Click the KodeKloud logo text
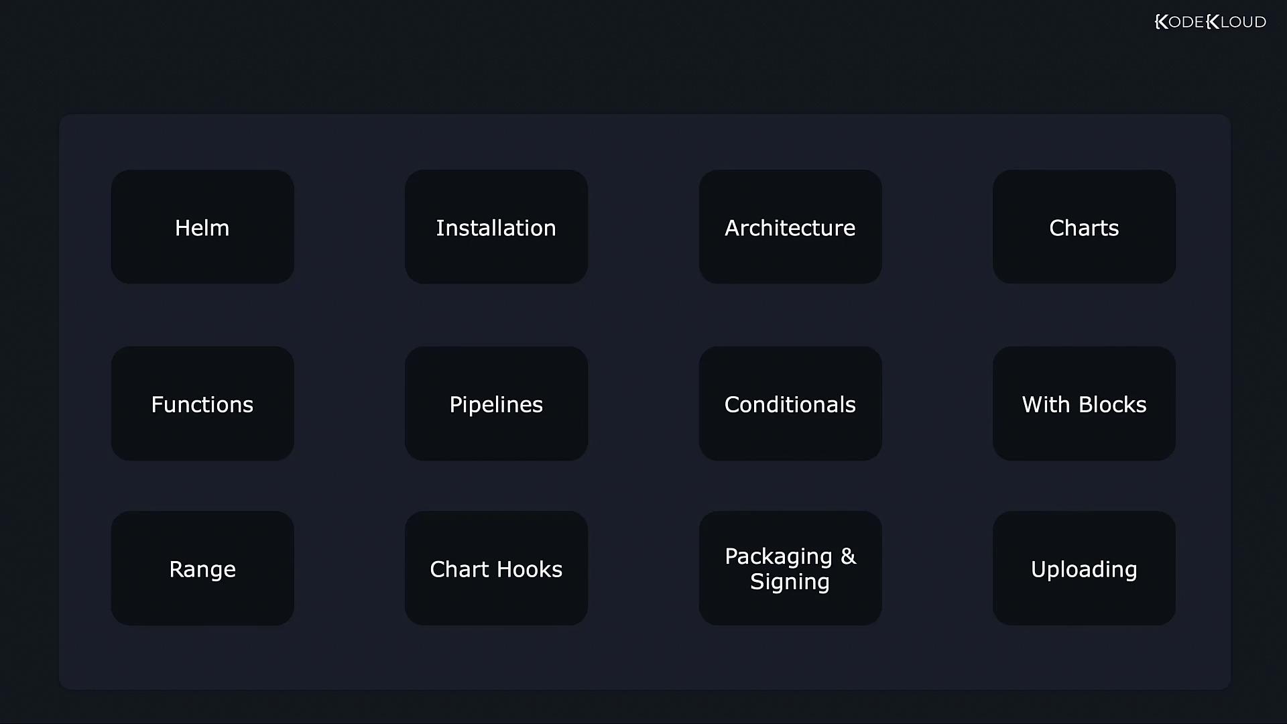 pos(1210,22)
